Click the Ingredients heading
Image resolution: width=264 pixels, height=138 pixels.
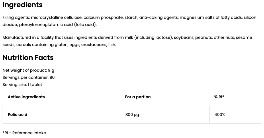22,5
